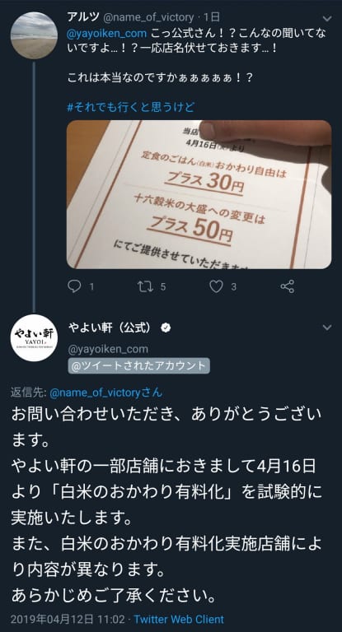Click the @ツイートされたアカウント label badge
This screenshot has width=342, height=632.
point(138,366)
